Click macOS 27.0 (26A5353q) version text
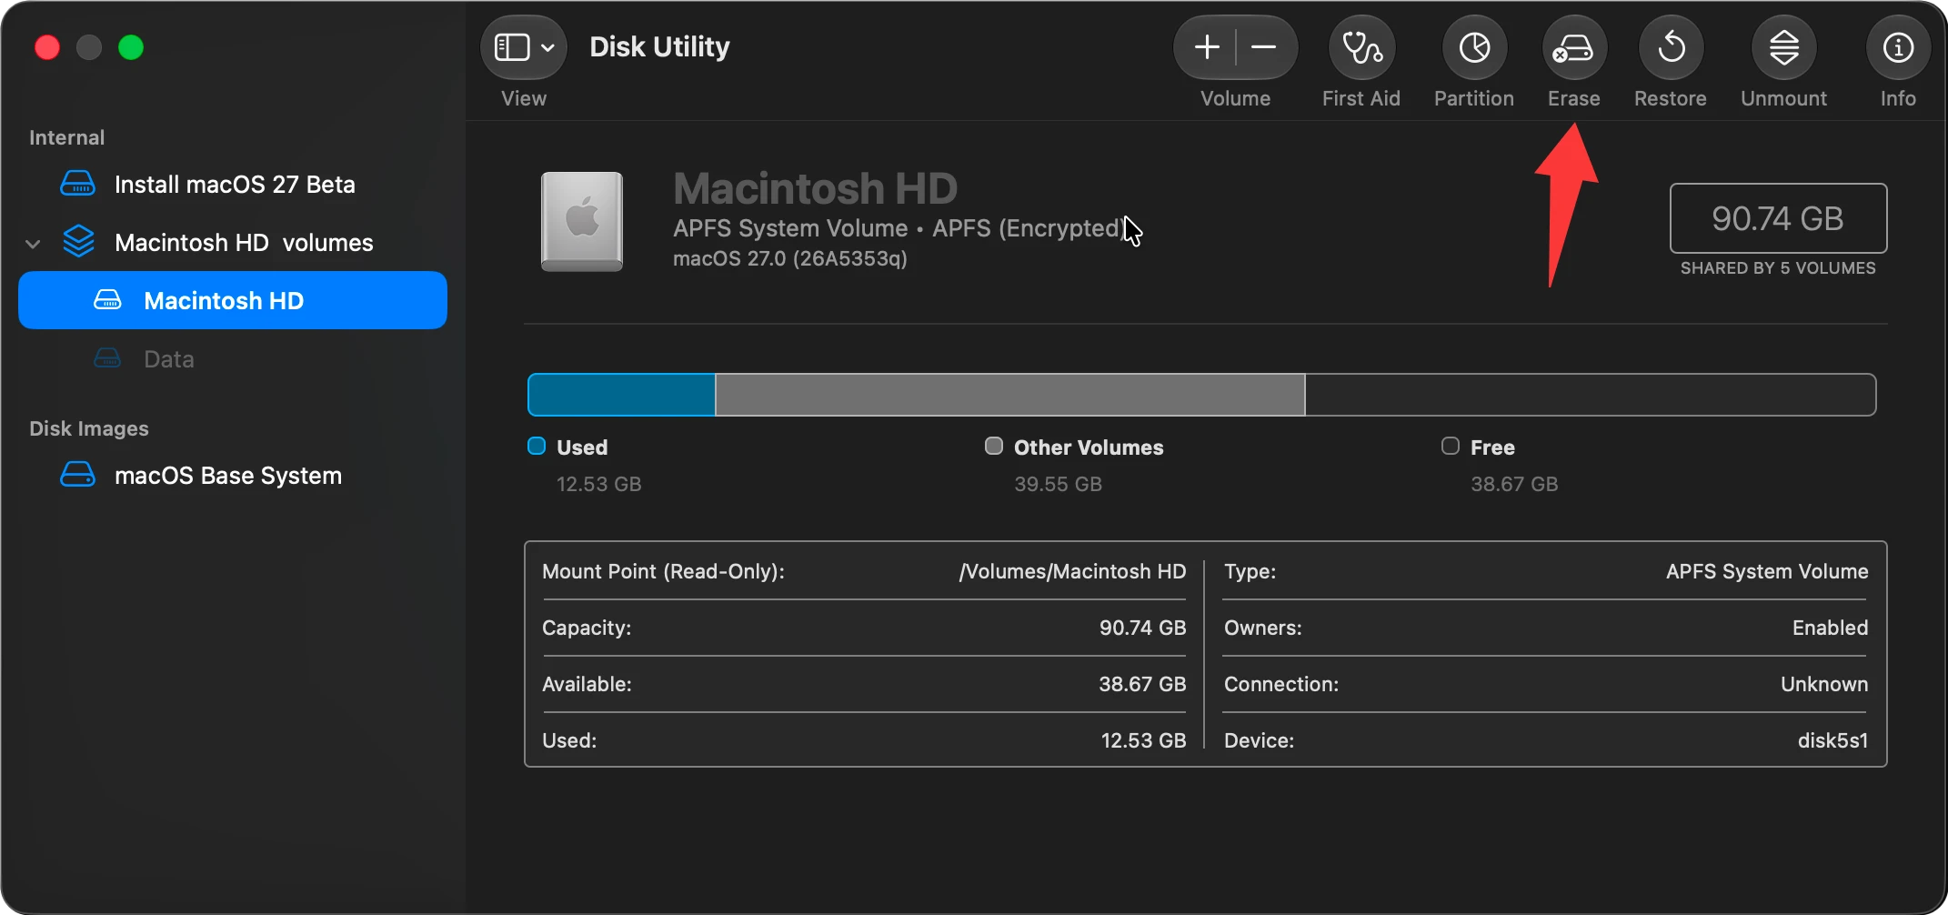The width and height of the screenshot is (1948, 915). coord(790,258)
